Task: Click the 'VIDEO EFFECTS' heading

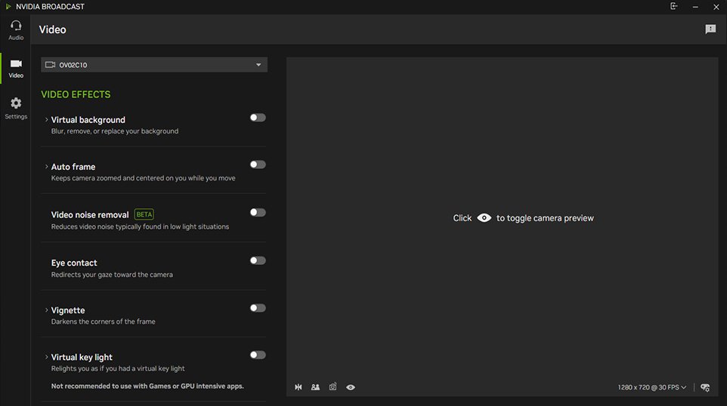Action: [76, 94]
